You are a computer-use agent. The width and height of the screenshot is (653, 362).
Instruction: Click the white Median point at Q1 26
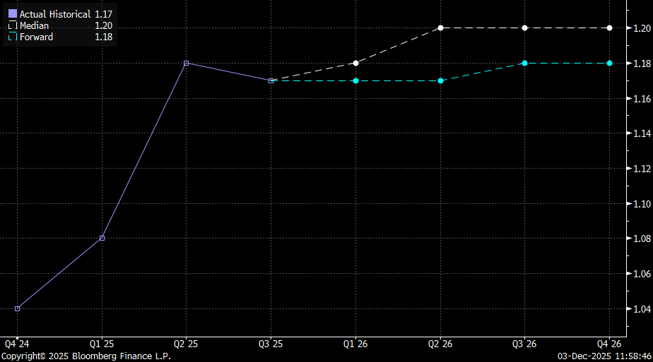(355, 63)
